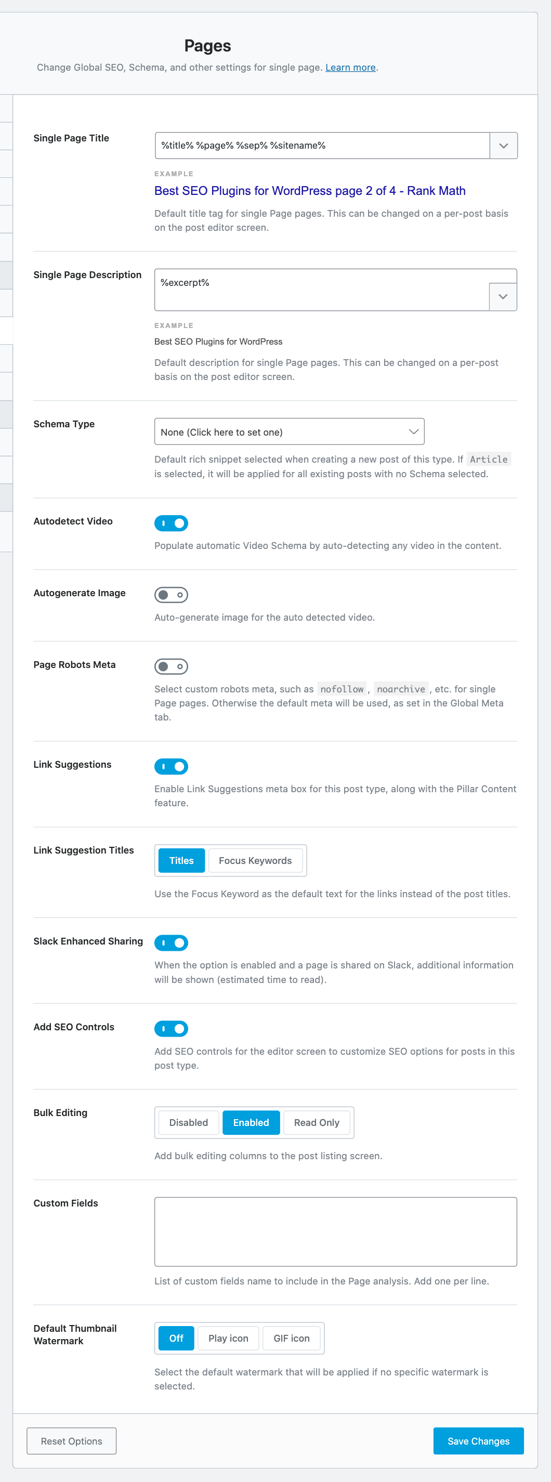Click inside the Custom Fields text area
This screenshot has height=1482, width=551.
(x=335, y=1231)
